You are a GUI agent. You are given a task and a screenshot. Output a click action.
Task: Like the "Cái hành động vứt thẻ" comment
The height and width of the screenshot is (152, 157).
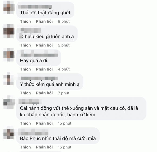(x=25, y=123)
